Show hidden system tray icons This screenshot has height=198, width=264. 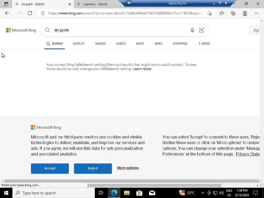[x=203, y=193]
